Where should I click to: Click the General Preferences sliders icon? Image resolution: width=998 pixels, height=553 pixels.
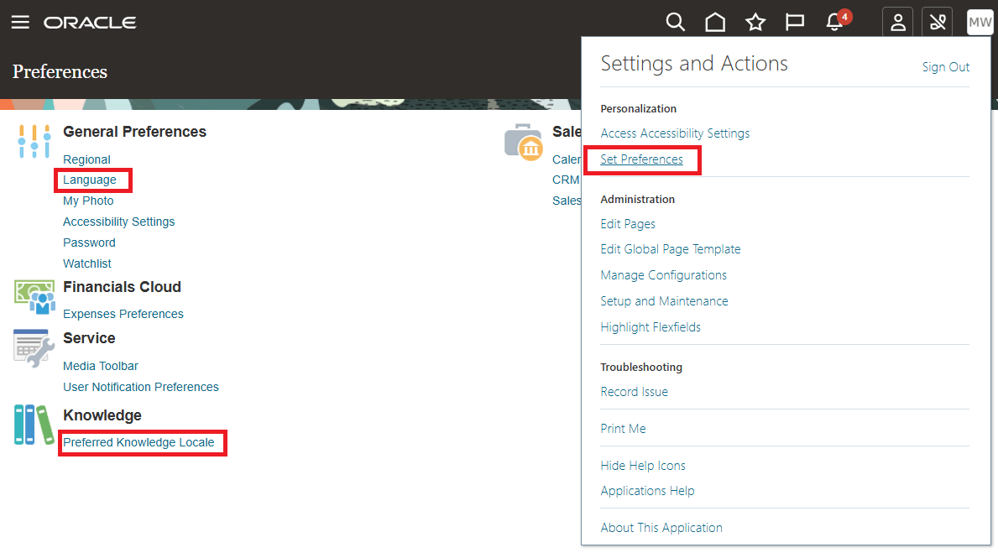[34, 141]
